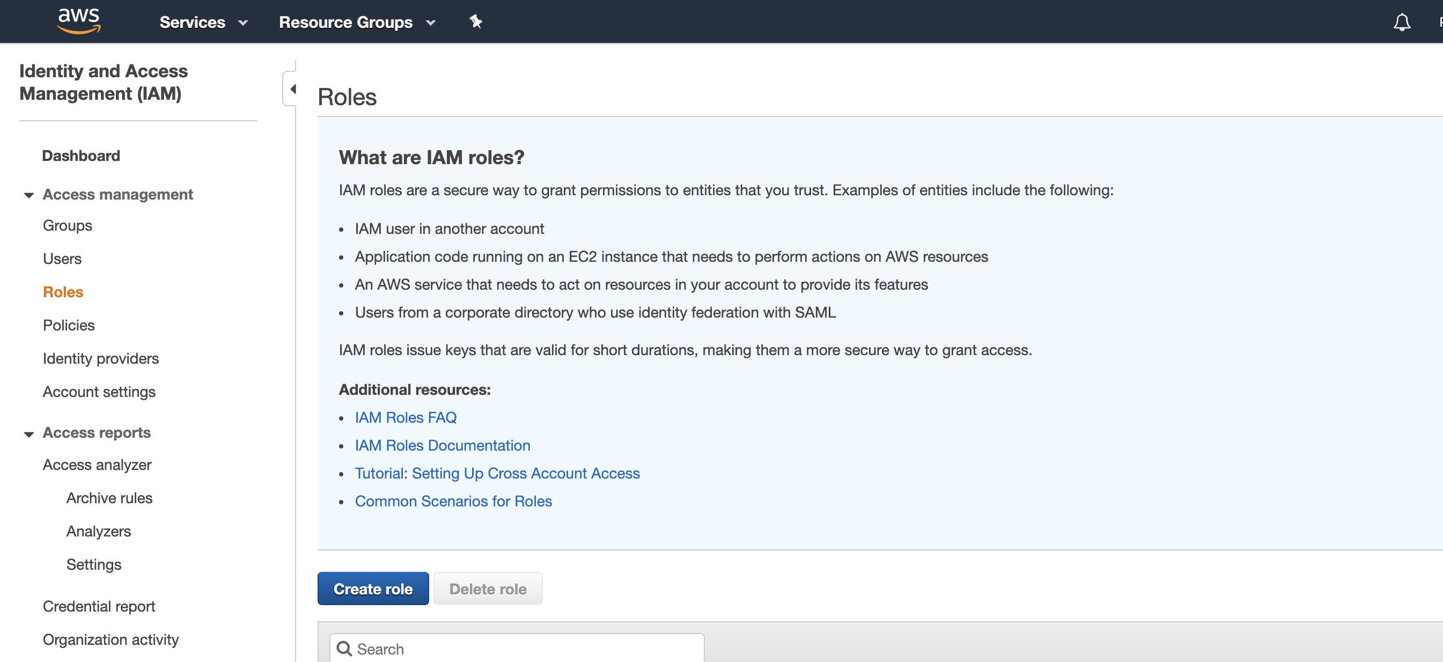This screenshot has height=662, width=1443.
Task: Open Tutorial: Setting Up Cross Account Access
Action: [497, 473]
